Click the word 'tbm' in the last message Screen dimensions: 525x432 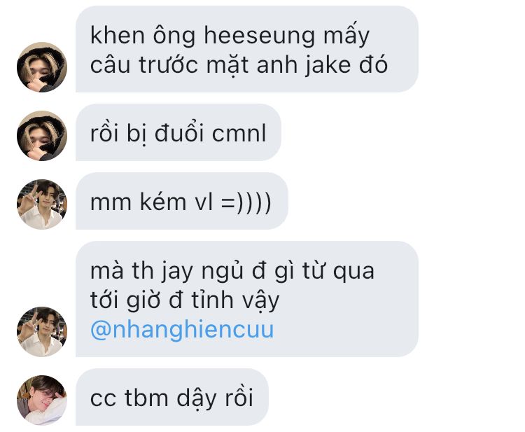pyautogui.click(x=146, y=398)
